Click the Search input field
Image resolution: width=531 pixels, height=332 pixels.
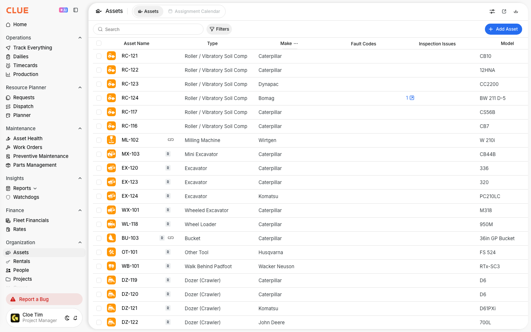click(x=148, y=29)
